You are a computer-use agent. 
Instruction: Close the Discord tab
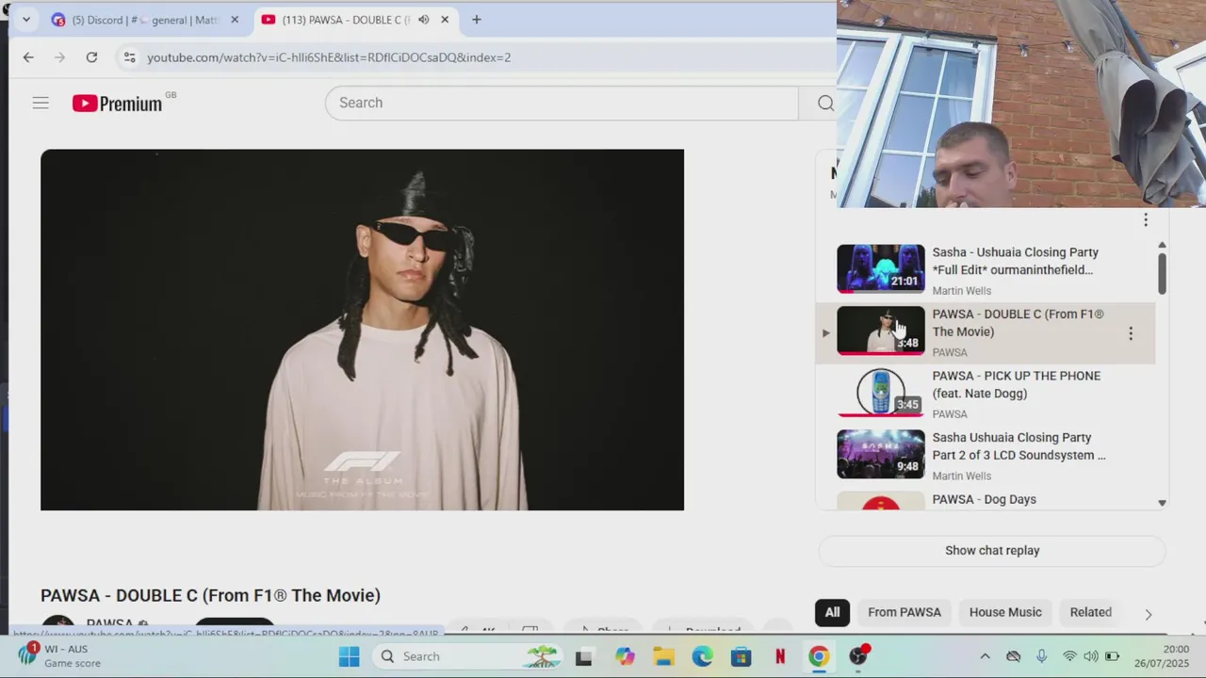(x=235, y=19)
